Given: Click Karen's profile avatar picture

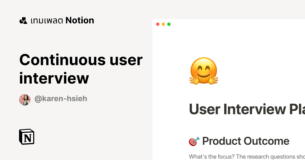Looking at the screenshot, I should (x=25, y=99).
